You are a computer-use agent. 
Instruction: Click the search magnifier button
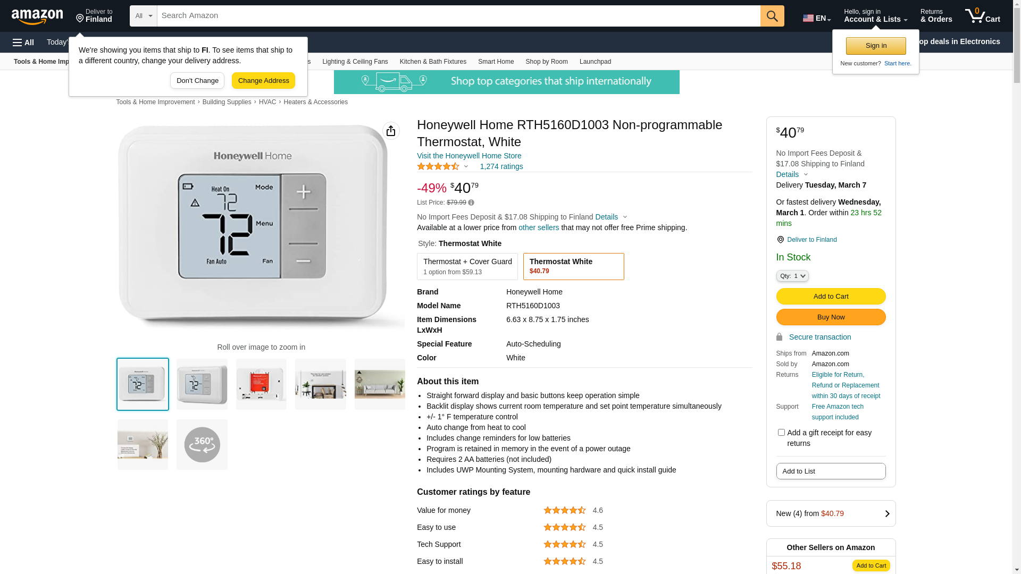click(x=772, y=16)
